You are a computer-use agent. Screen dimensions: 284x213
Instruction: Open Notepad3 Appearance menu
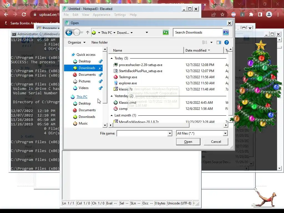[x=102, y=15]
